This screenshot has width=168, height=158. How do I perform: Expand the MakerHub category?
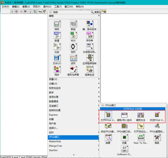click(x=73, y=141)
